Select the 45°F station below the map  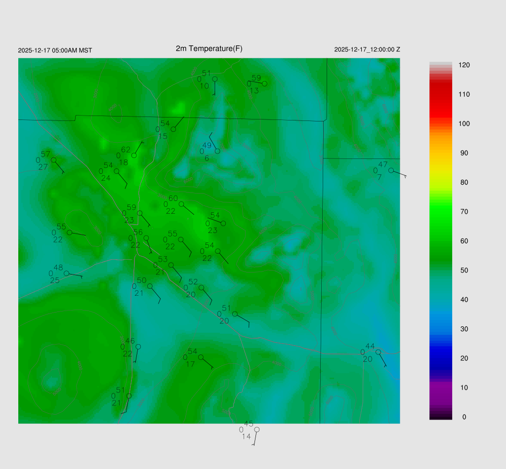pos(256,430)
